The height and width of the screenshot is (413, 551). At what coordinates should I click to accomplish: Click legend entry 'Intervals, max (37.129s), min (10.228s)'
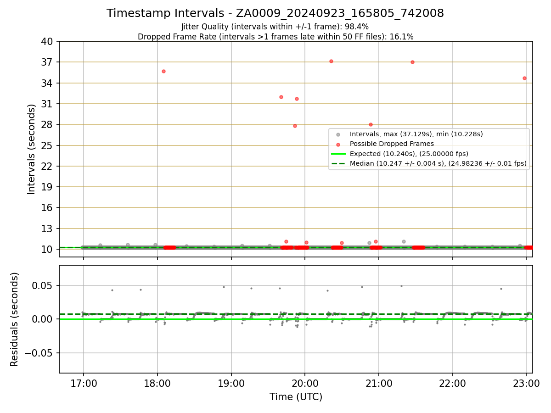[416, 134]
